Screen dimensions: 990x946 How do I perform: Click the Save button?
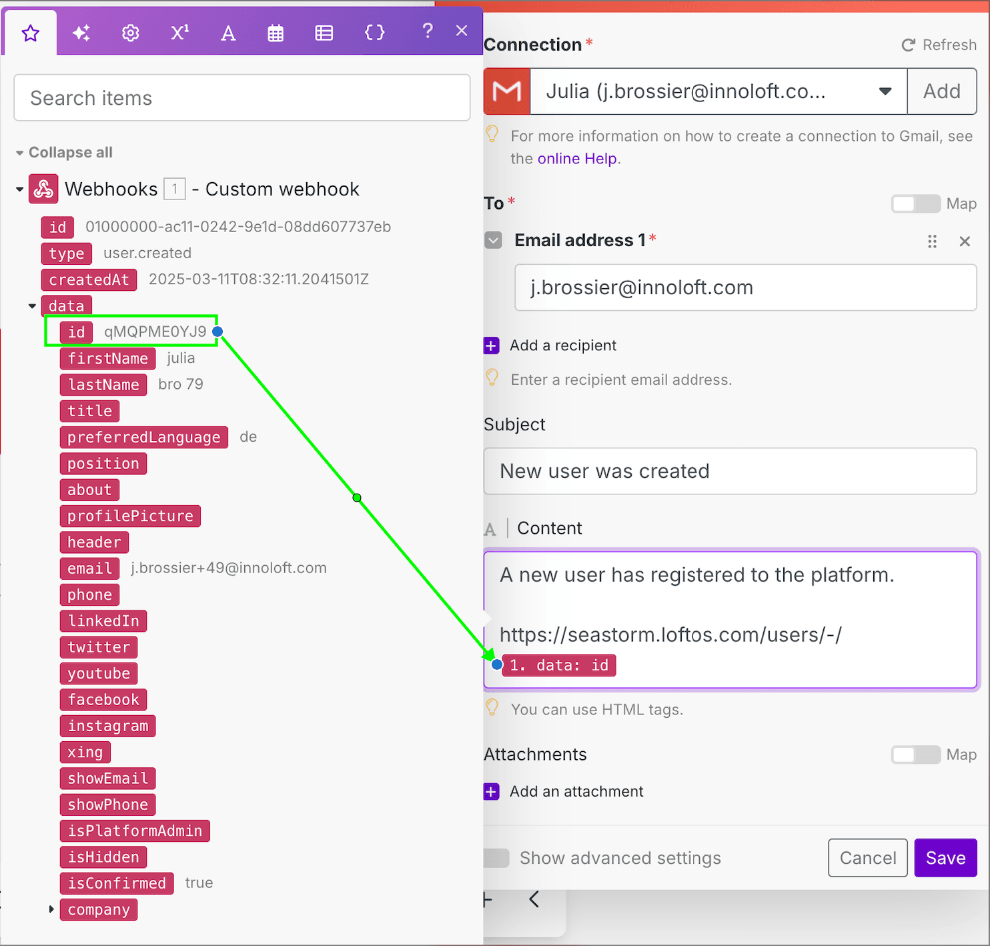[945, 858]
